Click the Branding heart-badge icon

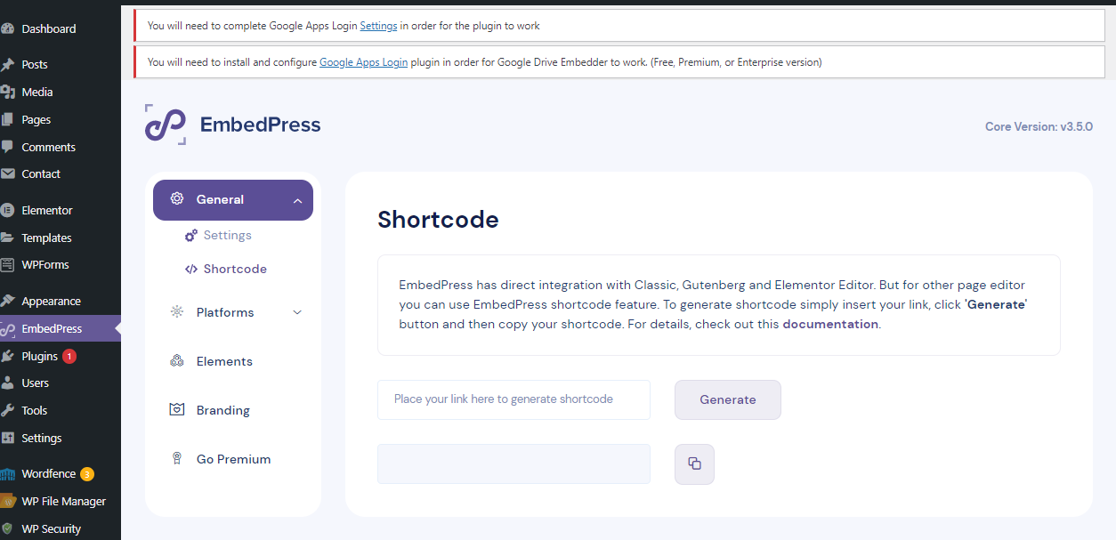tap(177, 410)
